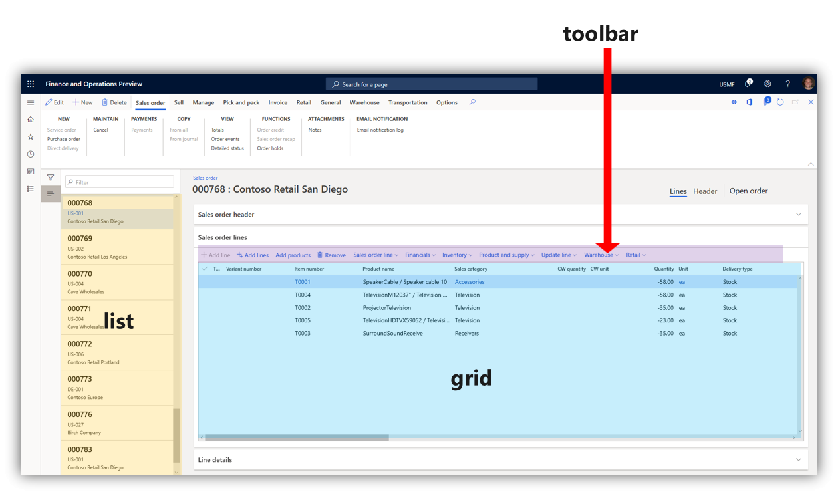Open Modules list icon in sidebar

(31, 189)
